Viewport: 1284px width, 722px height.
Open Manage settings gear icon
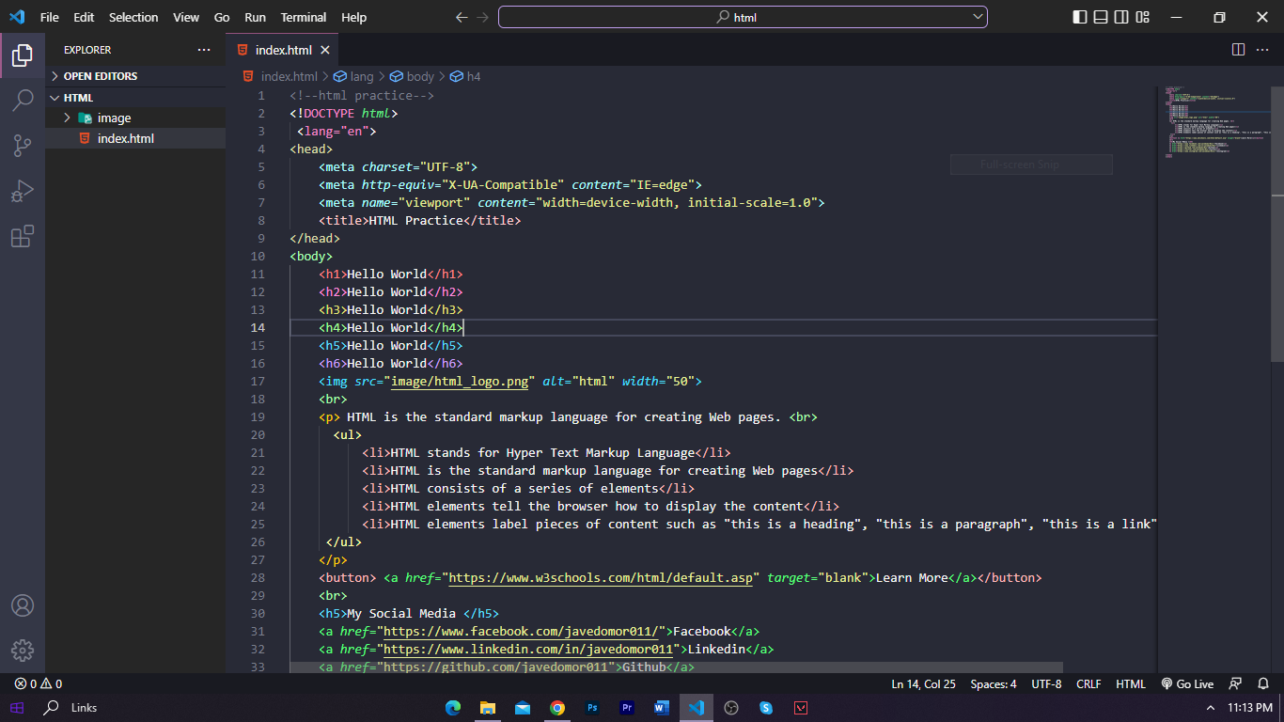(x=23, y=650)
